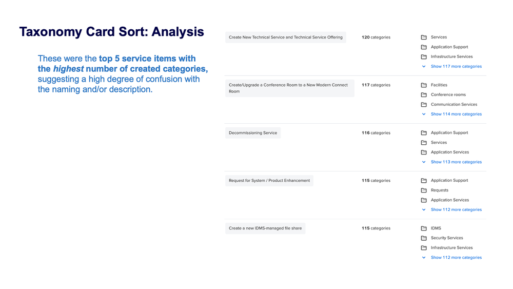Click folder icon next to Application Services under Decommissioning
The width and height of the screenshot is (513, 289).
click(x=424, y=152)
